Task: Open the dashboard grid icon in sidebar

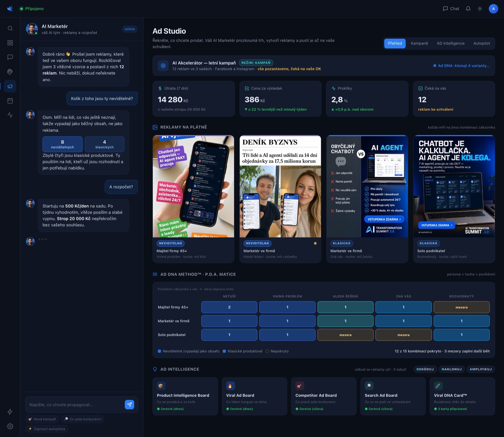Action: (10, 43)
